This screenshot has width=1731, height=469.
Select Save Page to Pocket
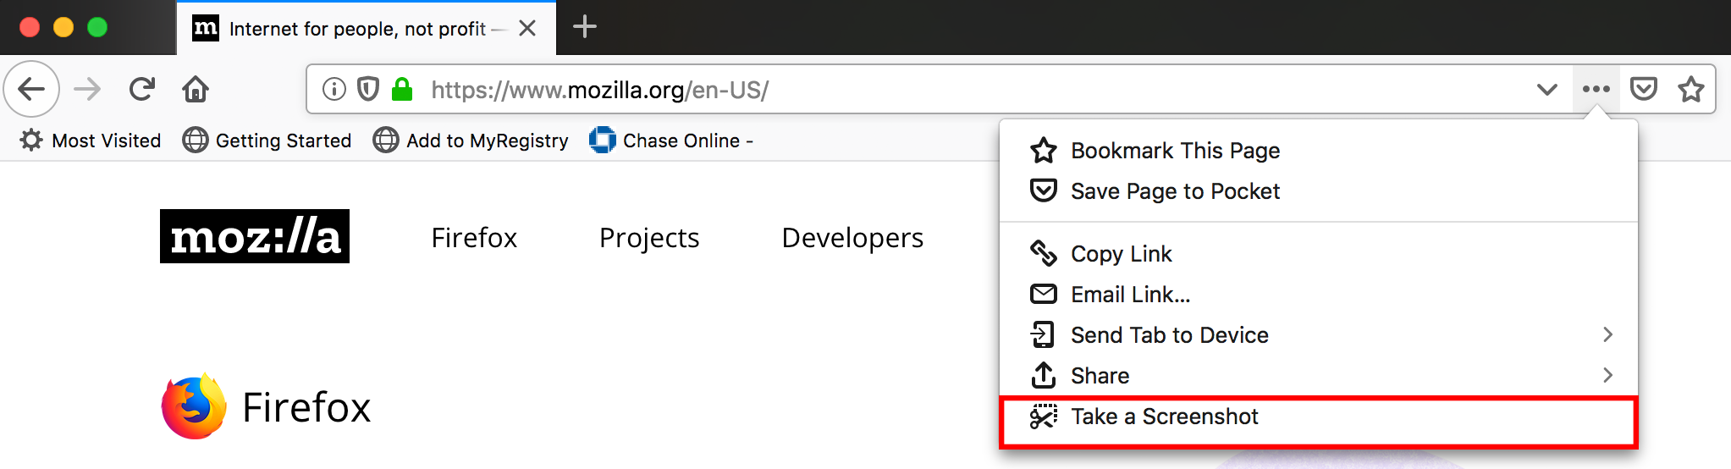(x=1319, y=191)
